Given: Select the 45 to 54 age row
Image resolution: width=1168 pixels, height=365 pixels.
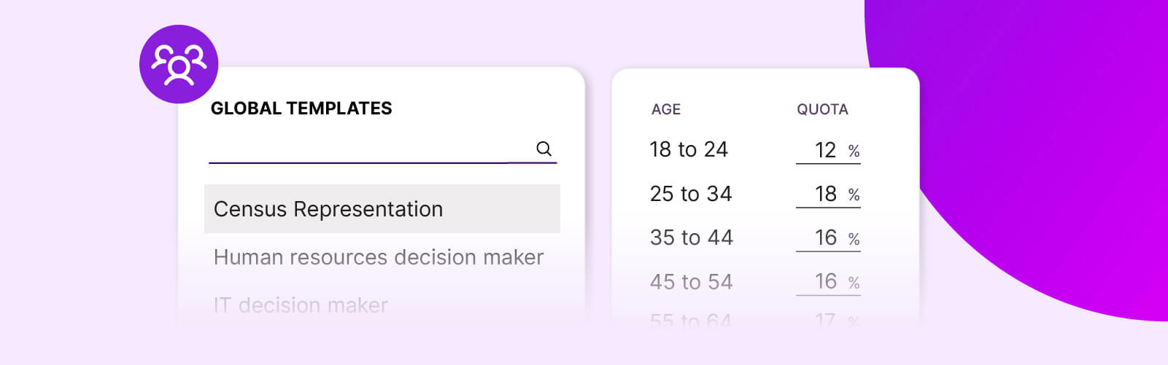Looking at the screenshot, I should coord(691,282).
